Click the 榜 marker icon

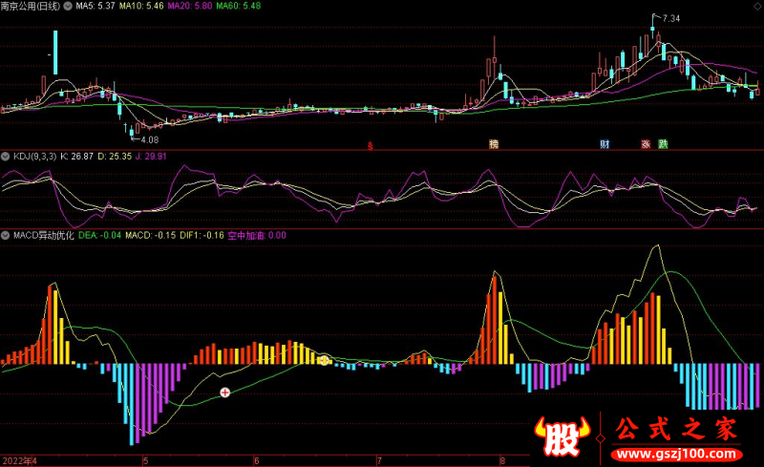click(x=494, y=144)
